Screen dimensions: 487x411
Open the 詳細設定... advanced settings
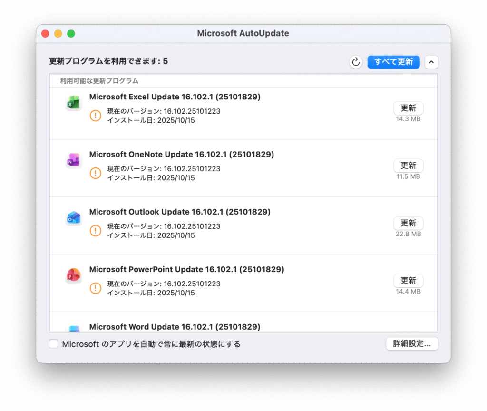tap(411, 344)
